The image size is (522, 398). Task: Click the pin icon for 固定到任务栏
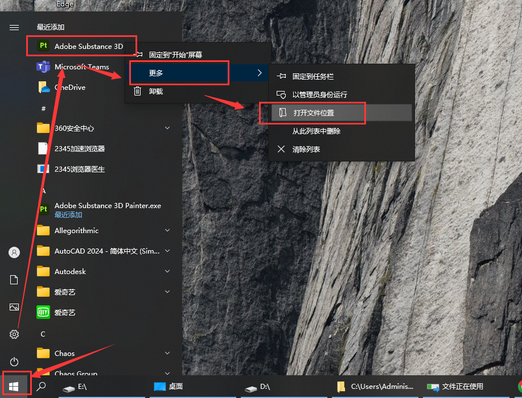tap(281, 77)
